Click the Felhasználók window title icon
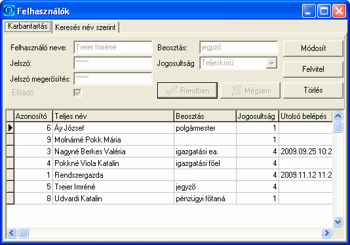The image size is (350, 245). pyautogui.click(x=9, y=10)
